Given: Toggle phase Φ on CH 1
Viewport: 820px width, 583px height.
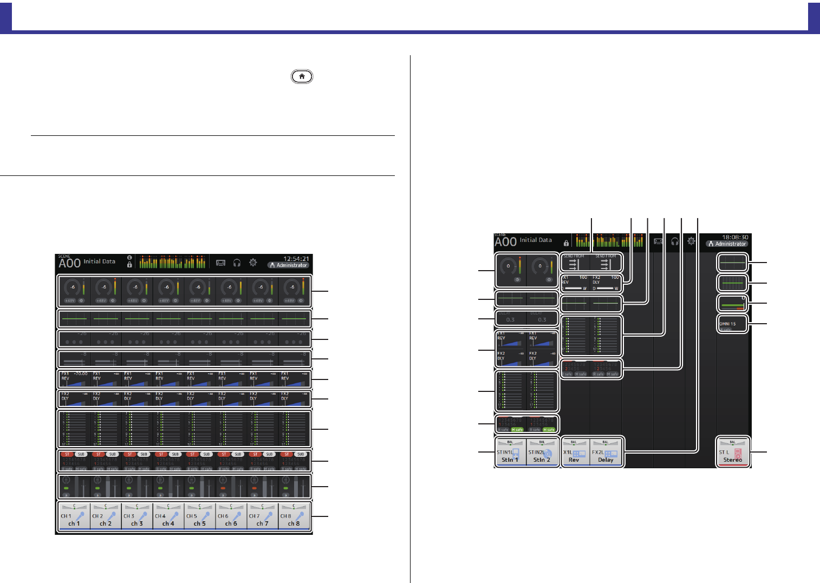Looking at the screenshot, I should pyautogui.click(x=81, y=300).
